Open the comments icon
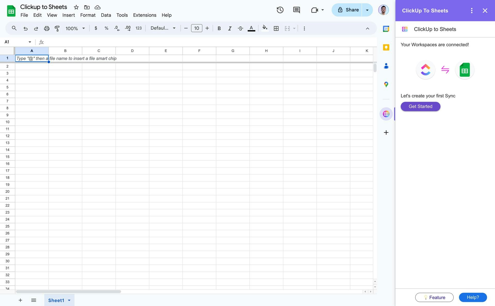Screen dimensions: 495x306 (x=296, y=10)
